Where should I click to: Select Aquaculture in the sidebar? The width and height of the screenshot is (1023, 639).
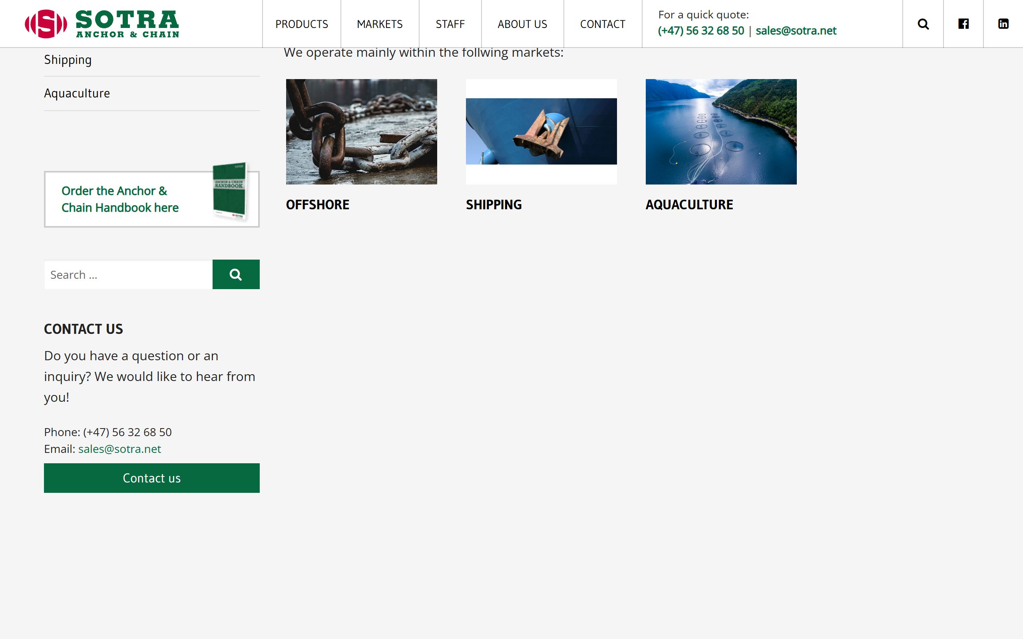tap(77, 93)
